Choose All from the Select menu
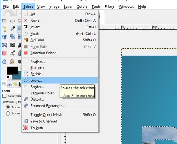 coord(60,14)
